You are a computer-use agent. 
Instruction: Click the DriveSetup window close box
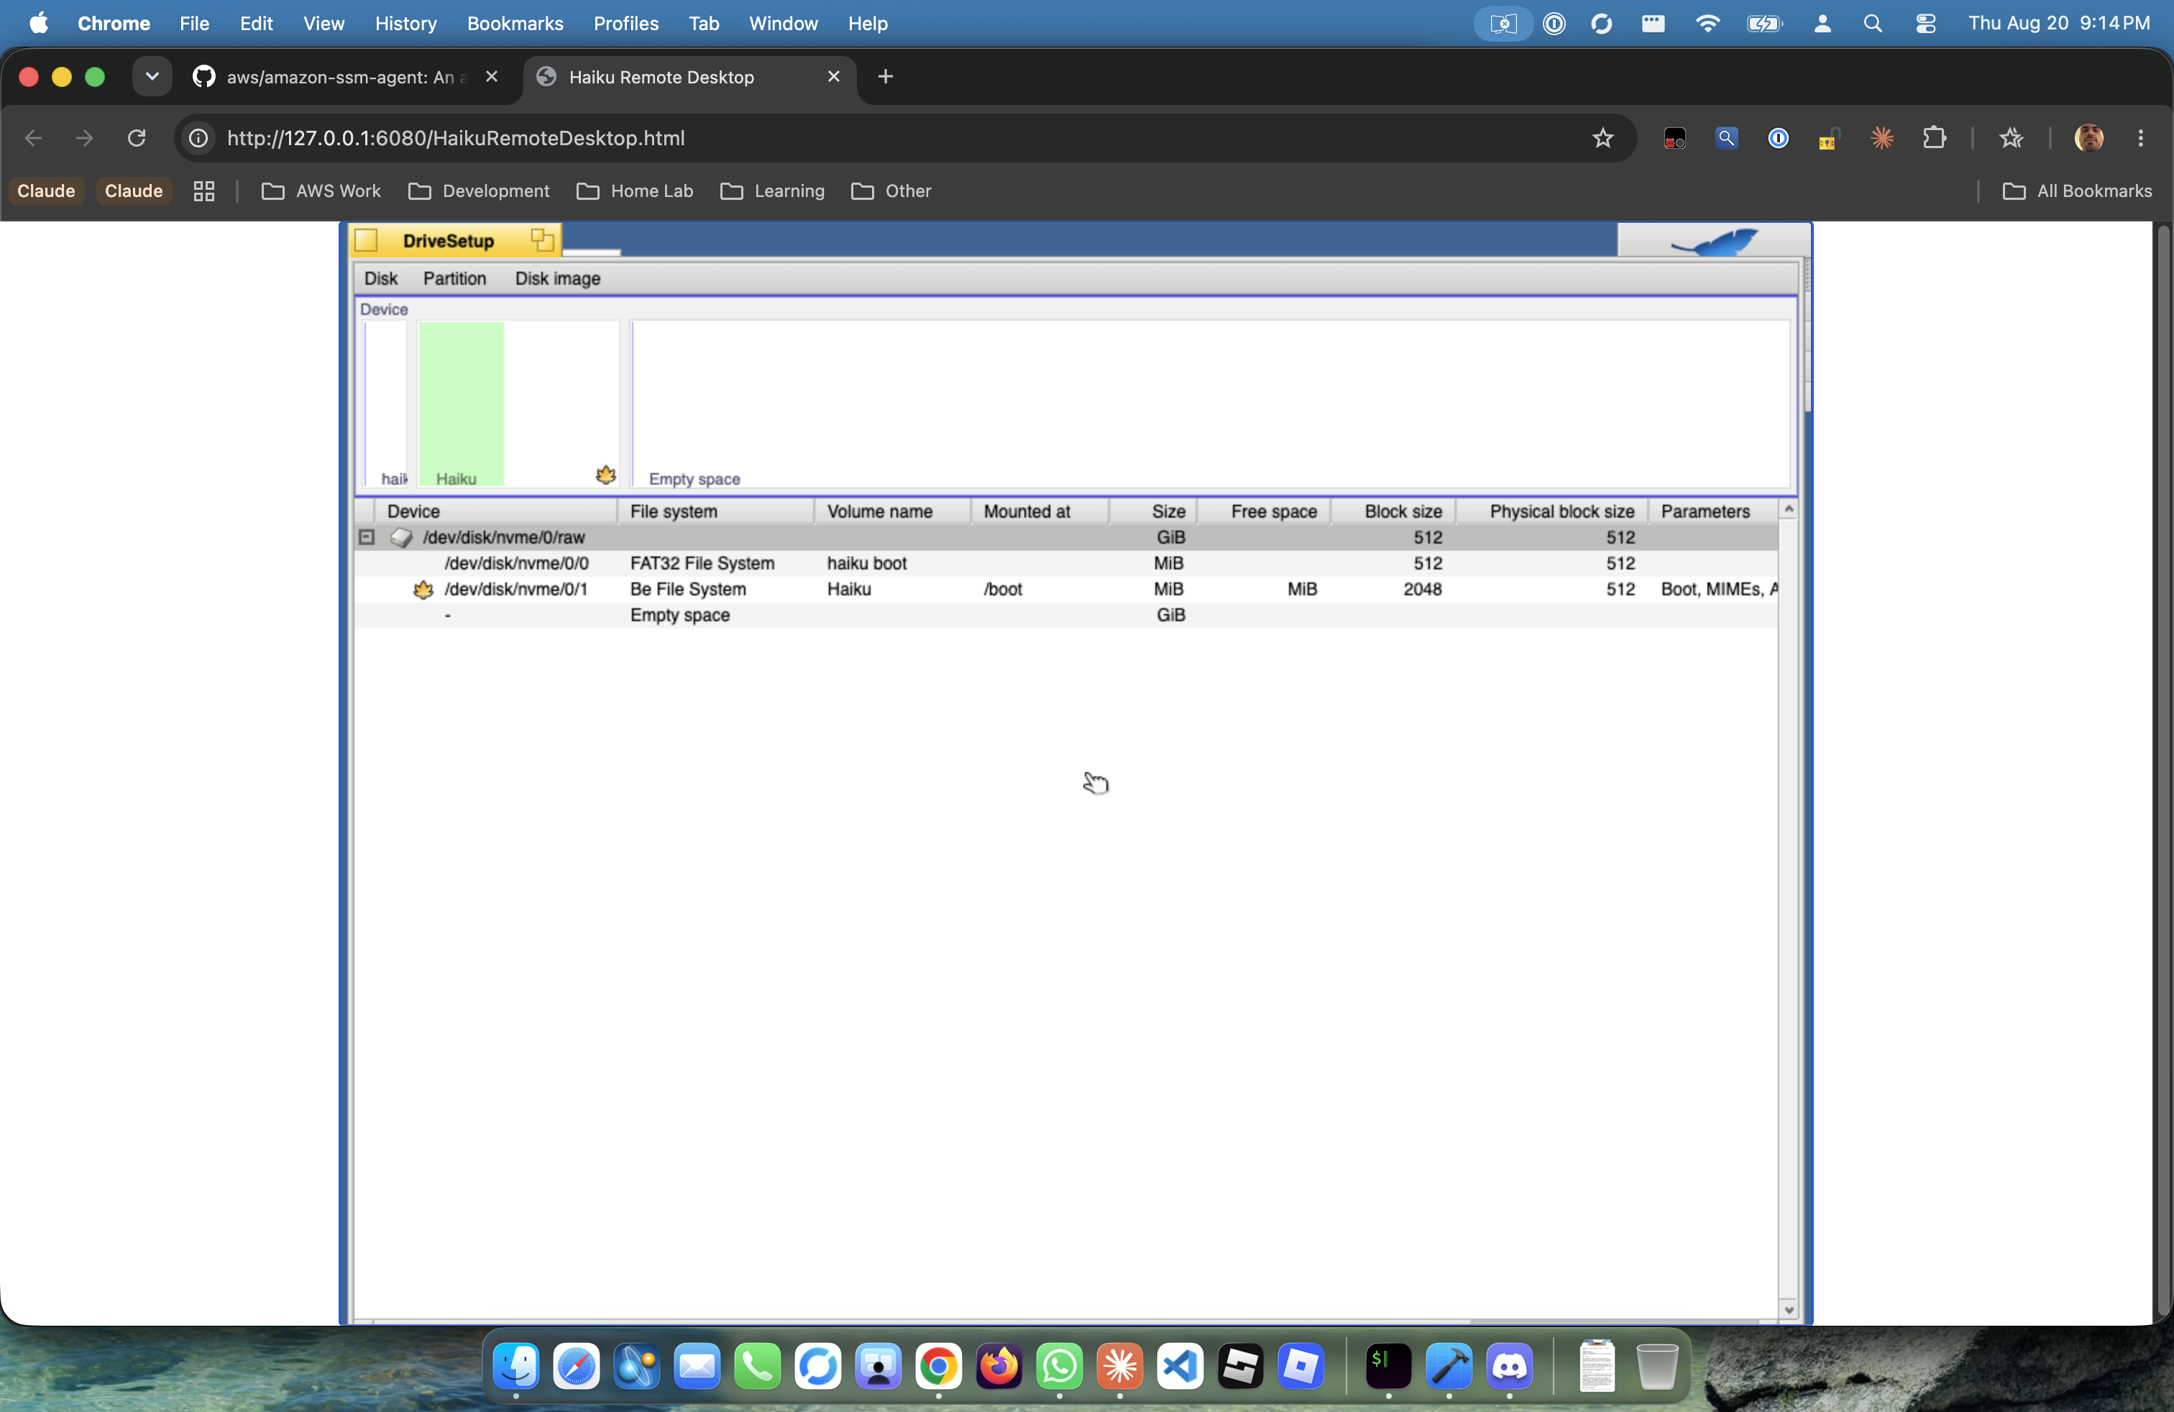click(x=367, y=240)
